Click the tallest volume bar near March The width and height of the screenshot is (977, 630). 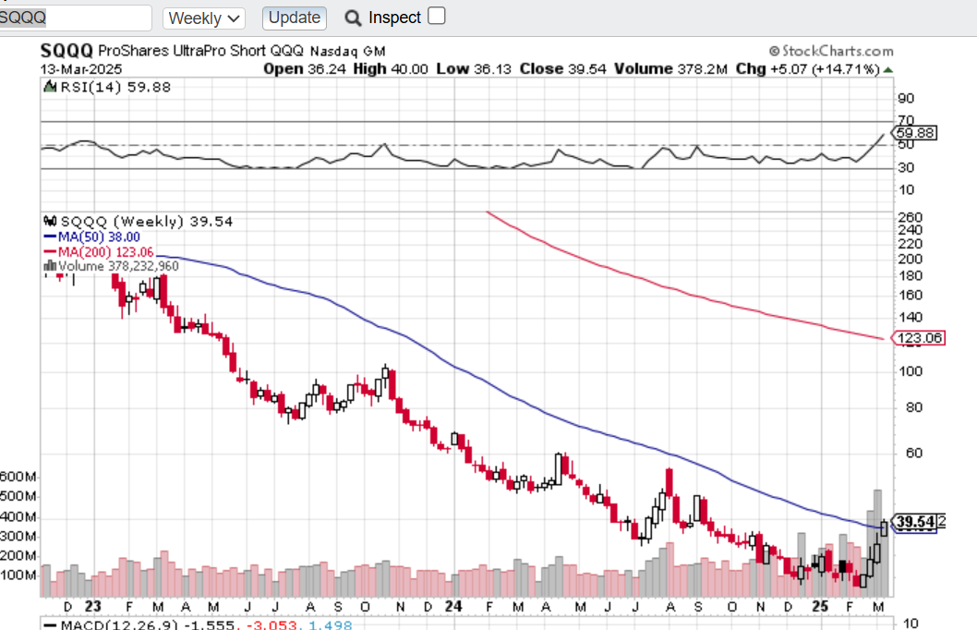coord(878,542)
